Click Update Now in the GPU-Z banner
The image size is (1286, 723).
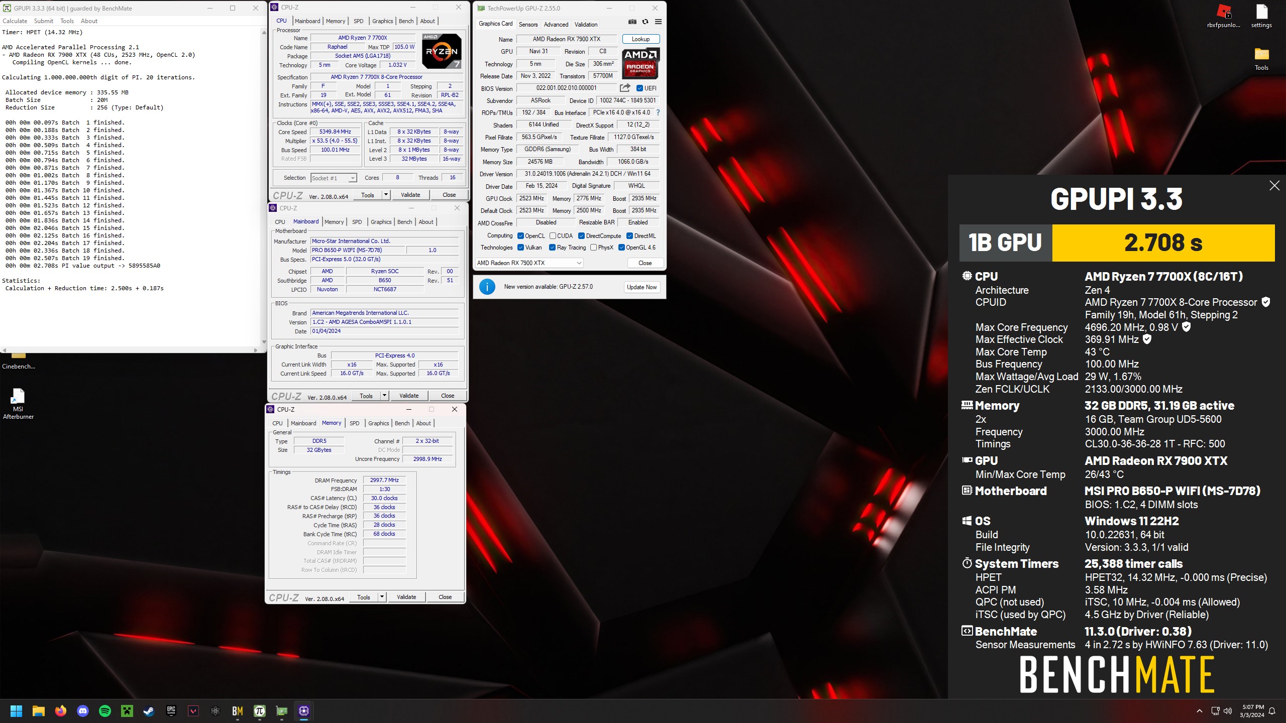click(x=641, y=287)
